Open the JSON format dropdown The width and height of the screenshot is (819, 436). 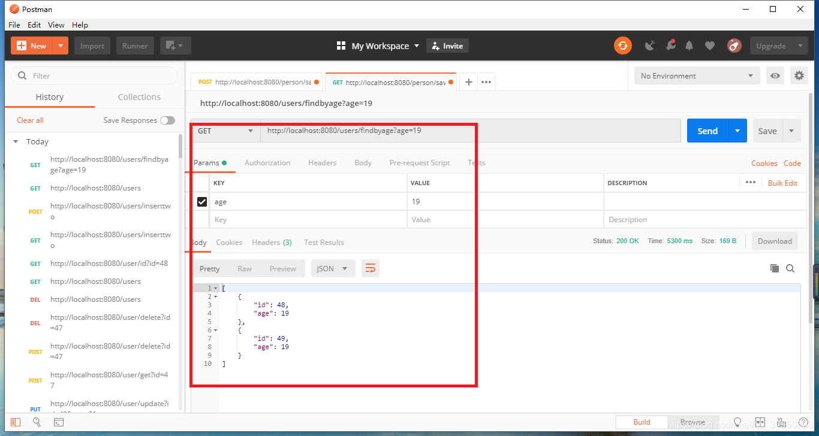click(x=333, y=268)
